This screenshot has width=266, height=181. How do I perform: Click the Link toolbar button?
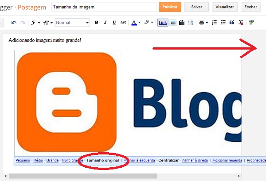pos(163,23)
